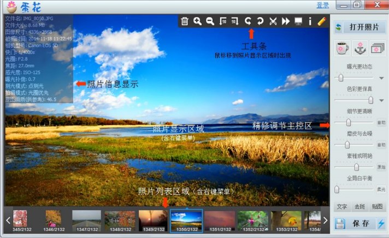
Task: Toggle photo info 'i' icon
Action: (x=310, y=21)
